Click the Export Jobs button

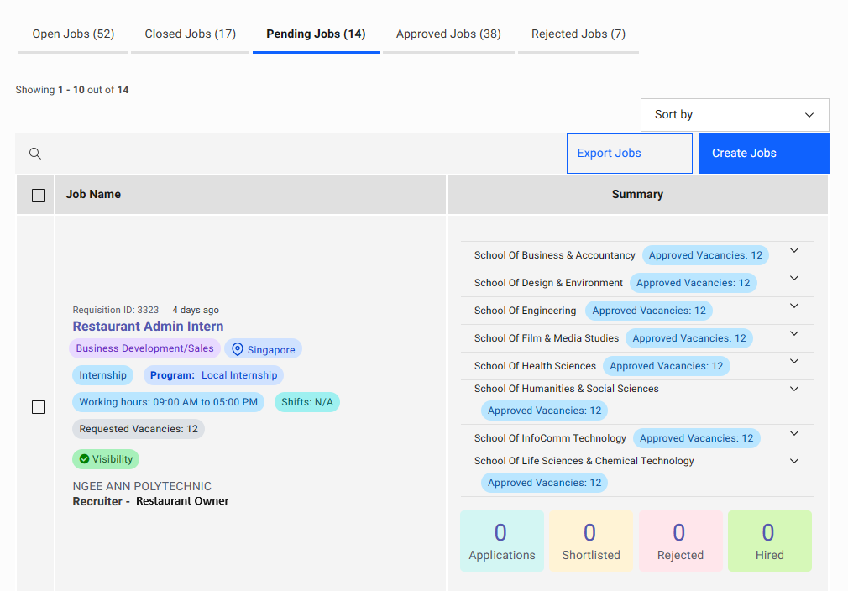click(629, 154)
